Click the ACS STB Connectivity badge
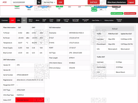 (130, 13)
